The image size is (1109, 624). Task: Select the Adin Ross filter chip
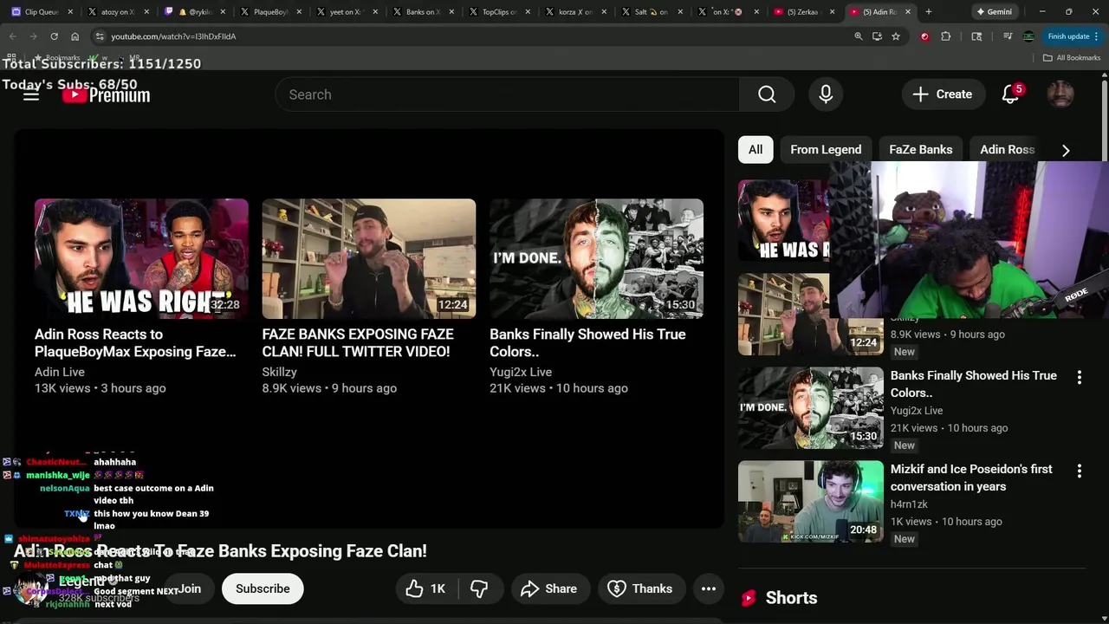pyautogui.click(x=1007, y=149)
